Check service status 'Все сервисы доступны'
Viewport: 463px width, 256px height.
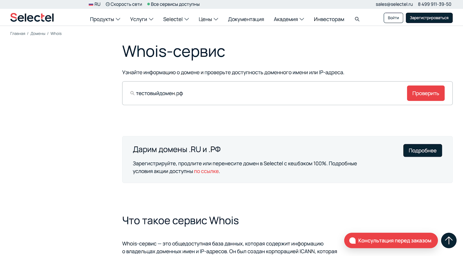(174, 4)
